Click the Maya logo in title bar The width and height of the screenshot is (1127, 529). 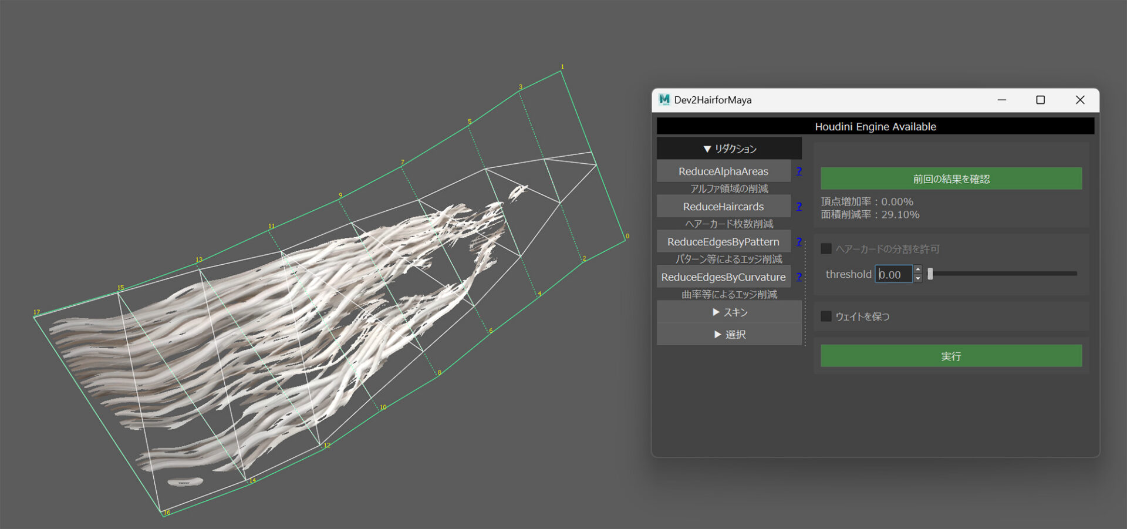pos(664,100)
